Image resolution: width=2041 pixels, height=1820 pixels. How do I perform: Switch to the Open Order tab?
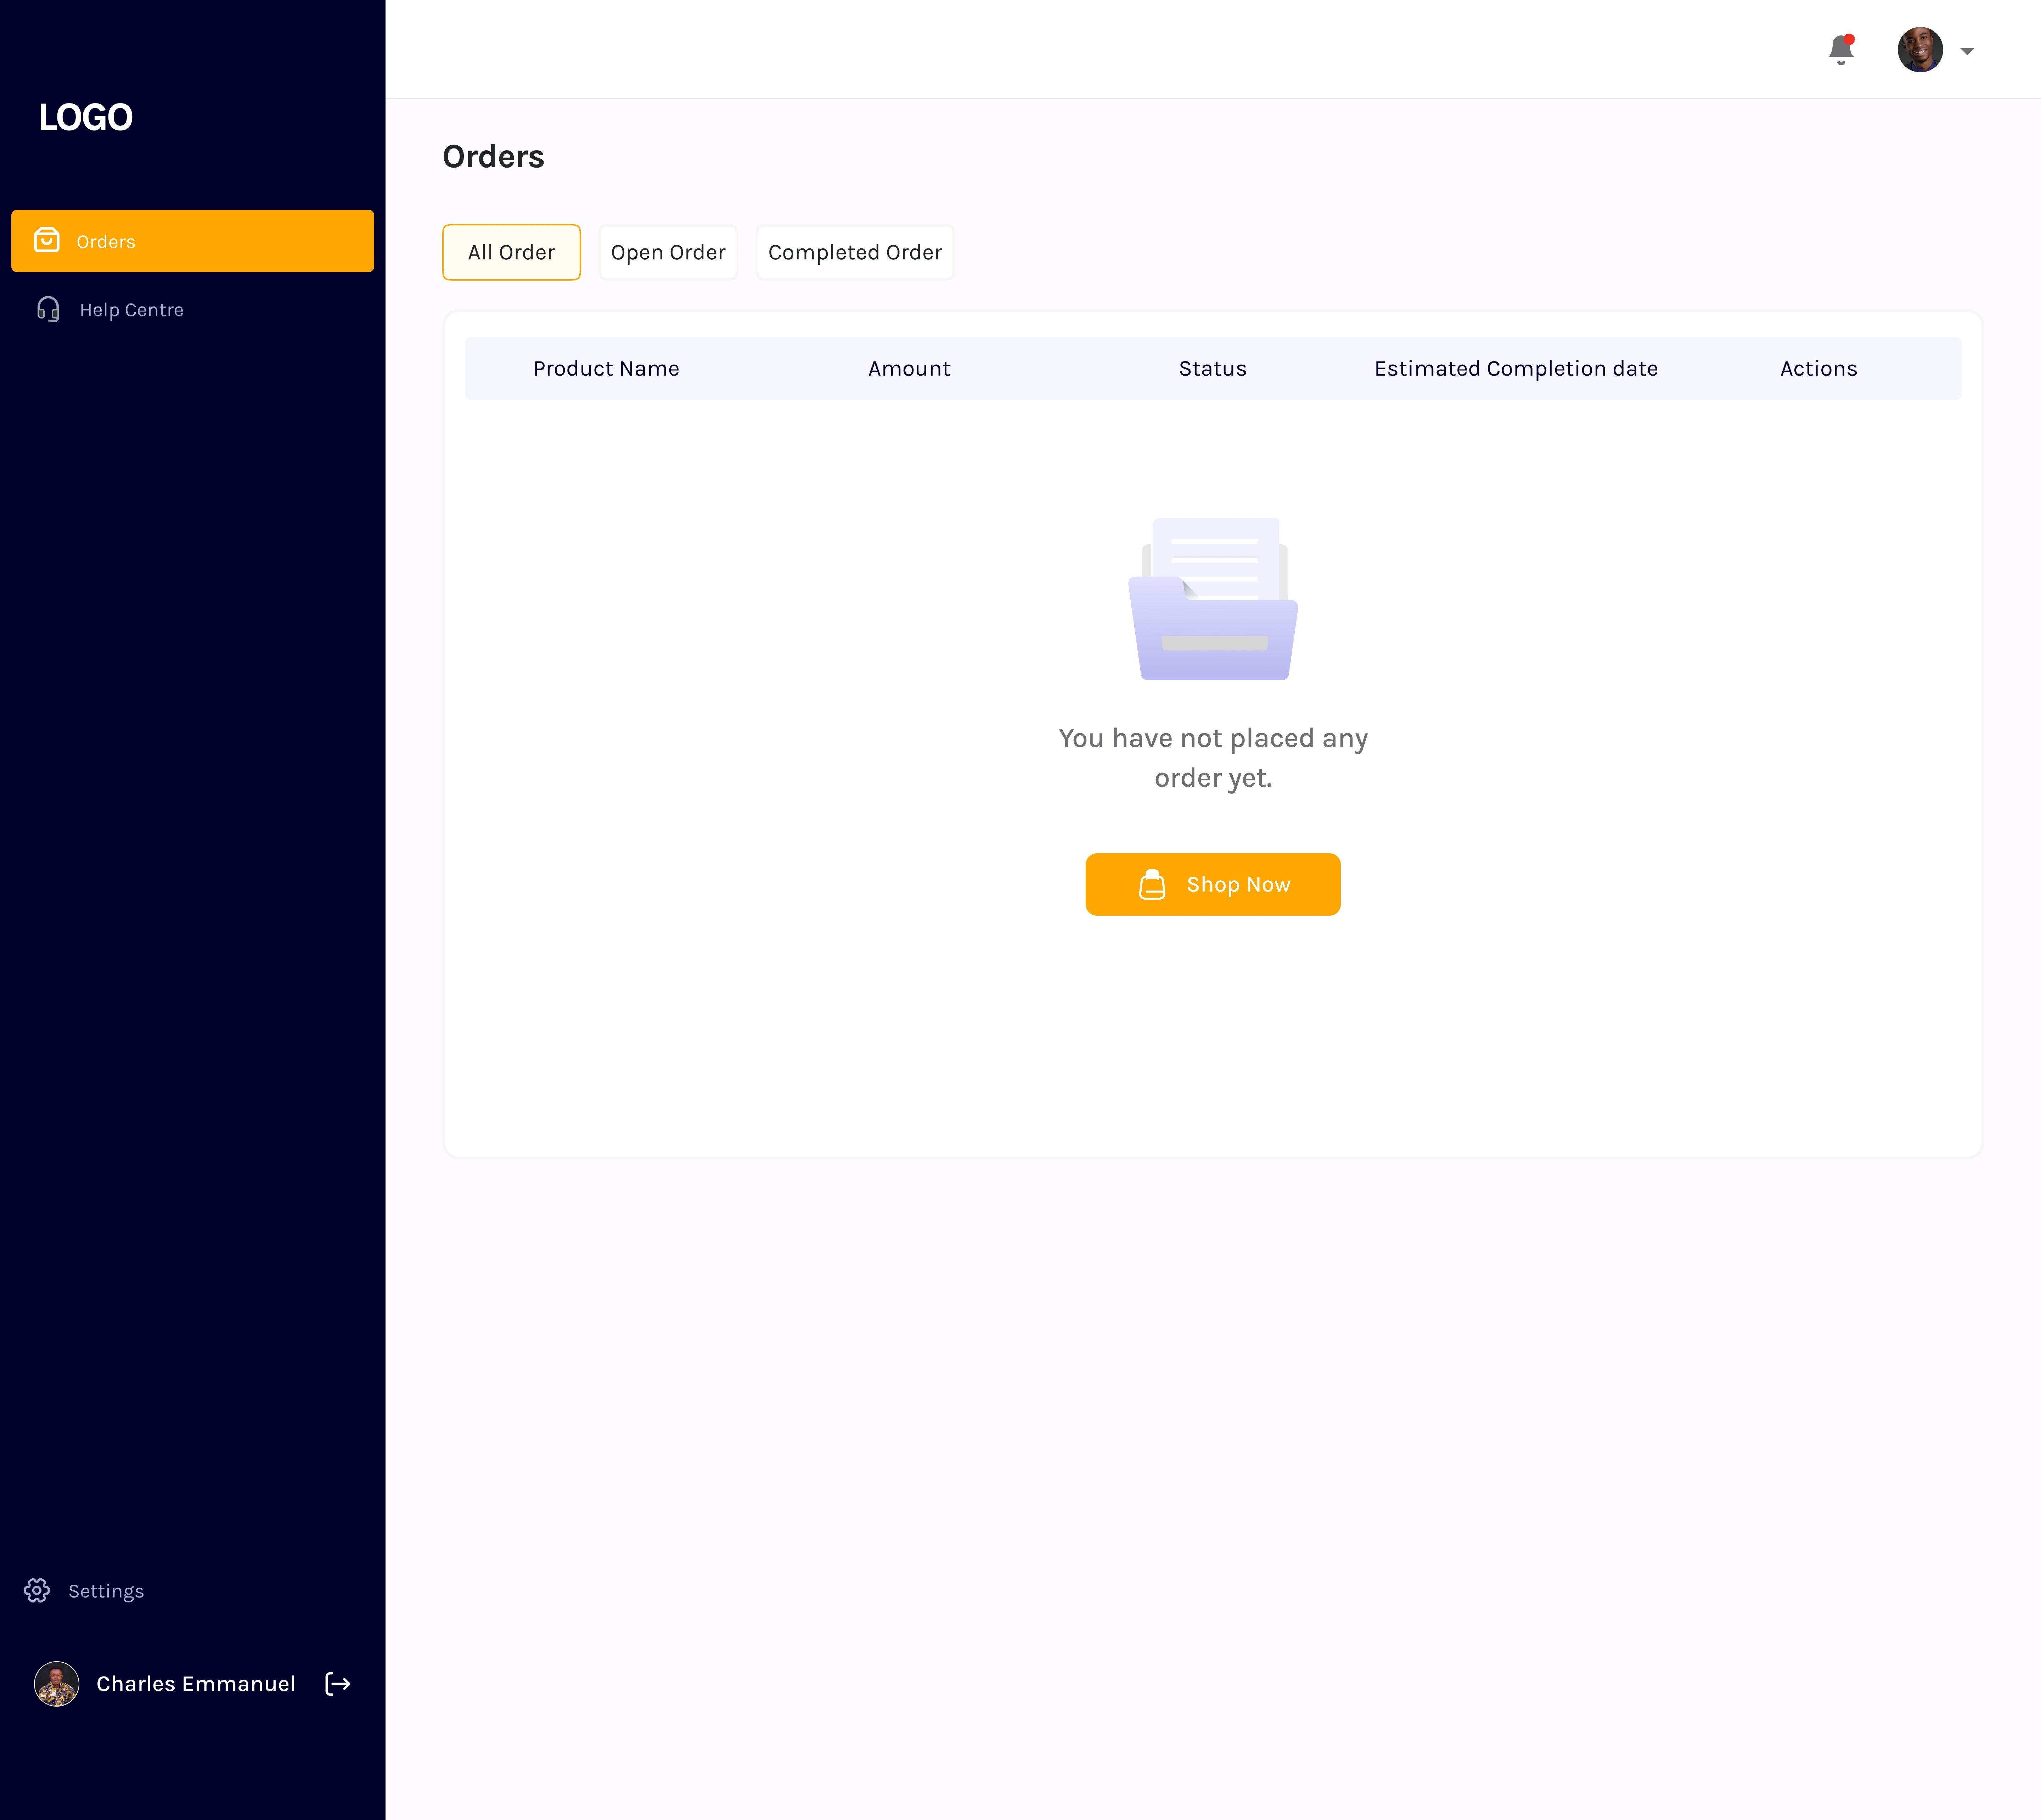pos(668,252)
